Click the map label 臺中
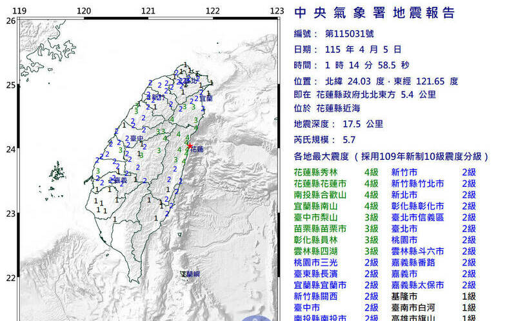This screenshot has height=321, width=516. (x=137, y=139)
